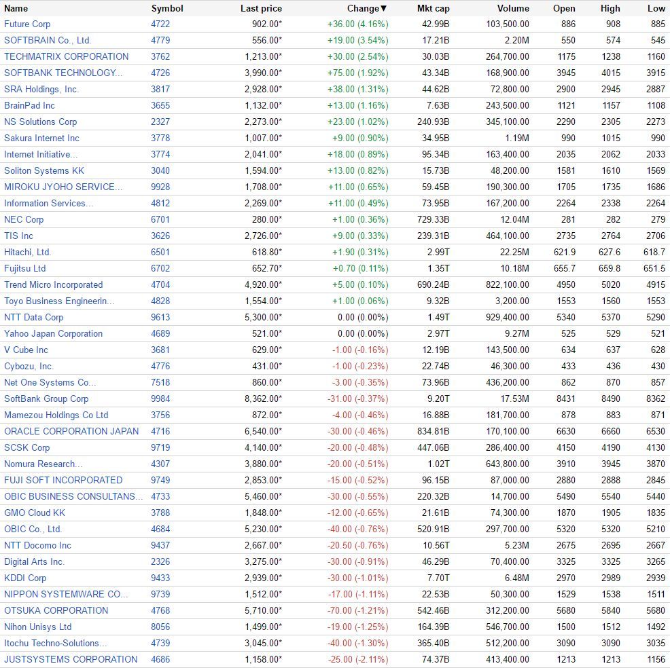Open KDDI Corp link

click(x=25, y=578)
